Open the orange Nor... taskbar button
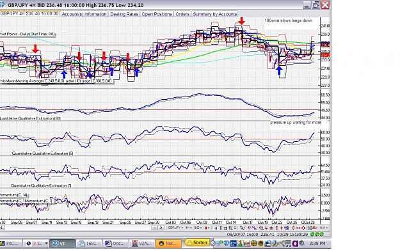The height and width of the screenshot is (250, 400). (x=168, y=244)
